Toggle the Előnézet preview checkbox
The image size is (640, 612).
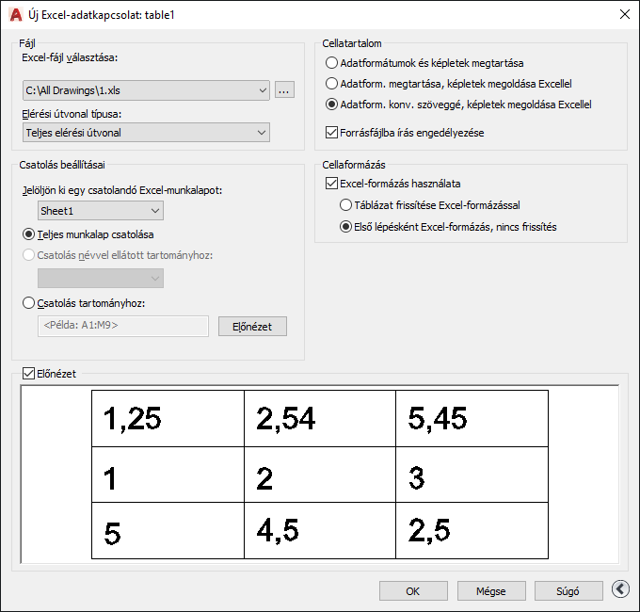(28, 374)
